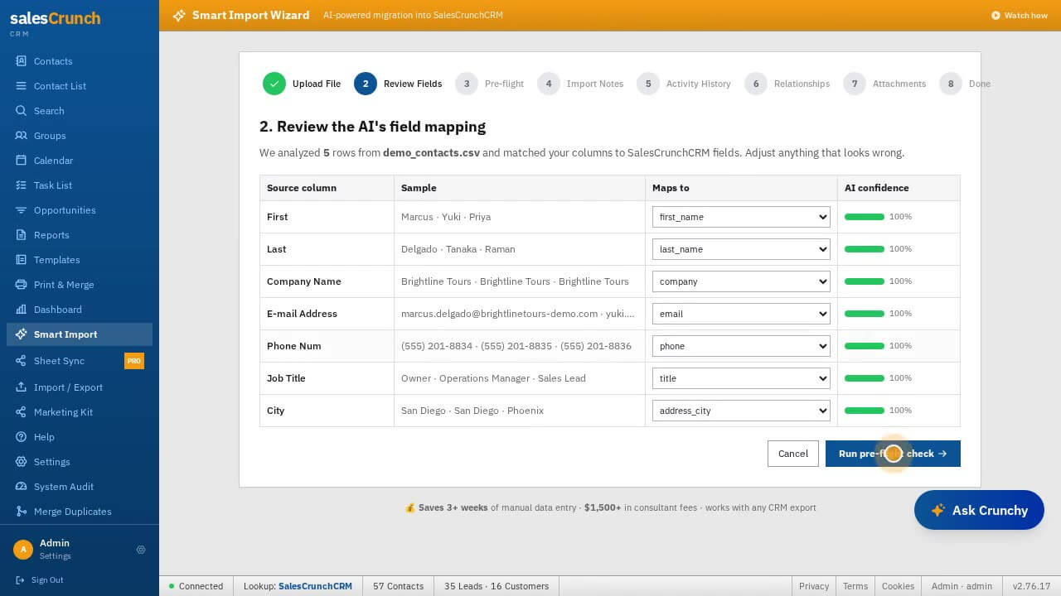This screenshot has height=596, width=1061.
Task: Click the Admin avatar circle
Action: click(x=23, y=550)
